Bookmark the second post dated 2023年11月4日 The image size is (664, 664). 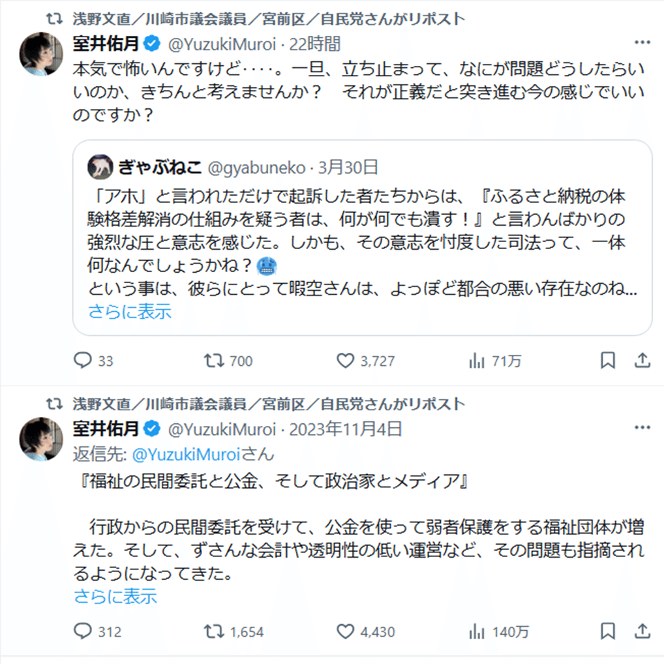coord(607,631)
